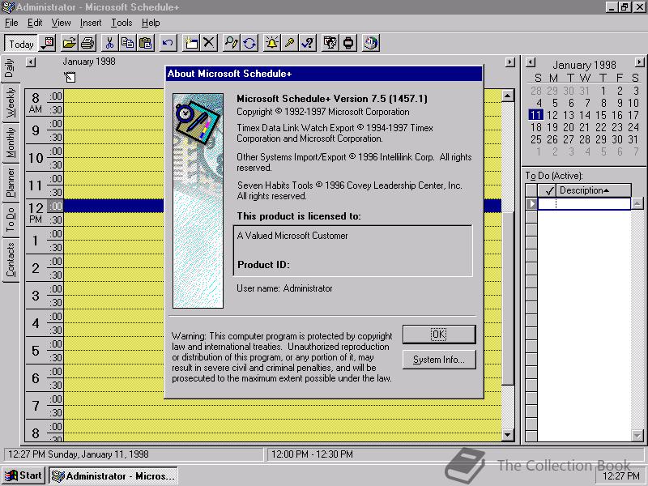Click the checkmark completed column header
Screen dimensions: 648x486
click(x=549, y=190)
